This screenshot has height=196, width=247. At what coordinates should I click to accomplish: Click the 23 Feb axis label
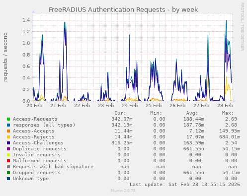click(106, 106)
